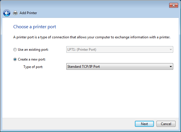
Task: Click the empty window title bar area
Action: pos(86,5)
